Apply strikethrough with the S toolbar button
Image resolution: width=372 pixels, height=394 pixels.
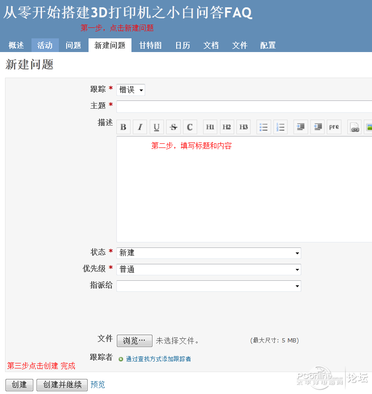pyautogui.click(x=173, y=127)
